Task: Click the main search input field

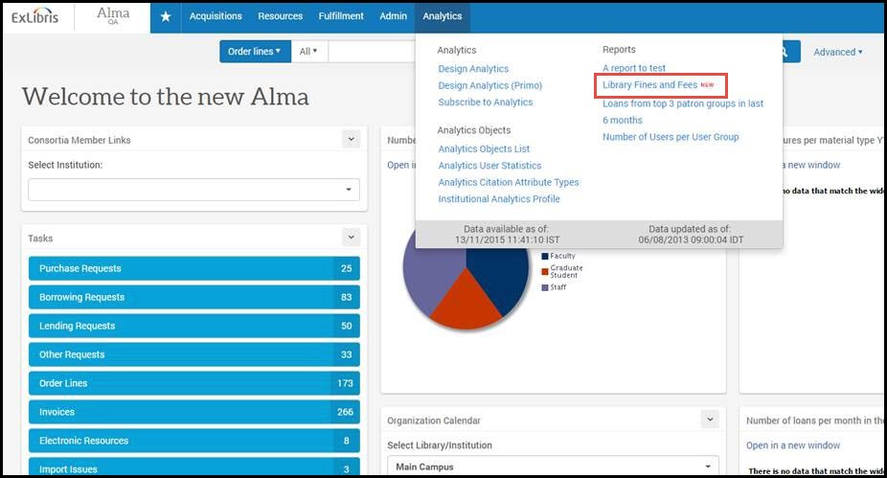Action: 372,52
